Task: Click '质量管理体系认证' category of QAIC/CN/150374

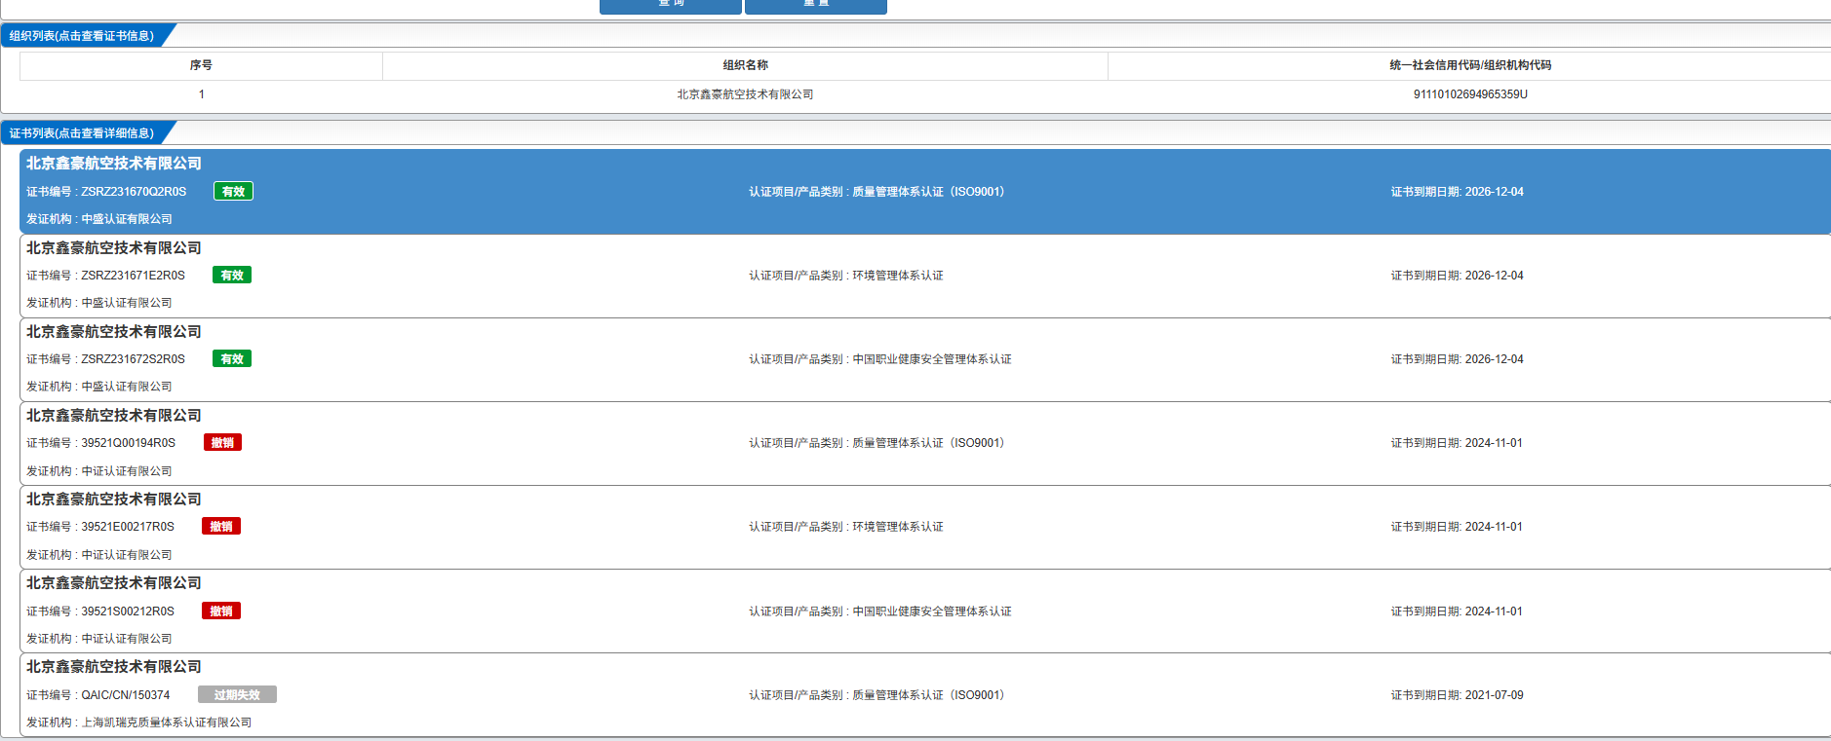Action: pos(928,695)
